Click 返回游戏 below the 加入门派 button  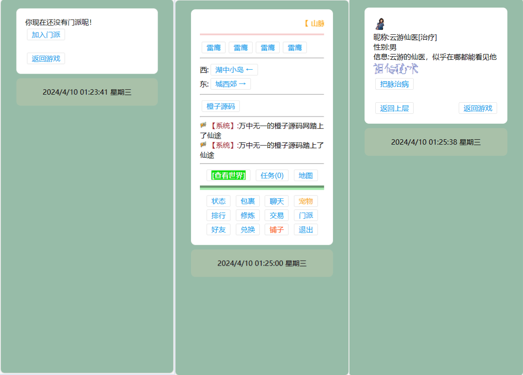(46, 58)
